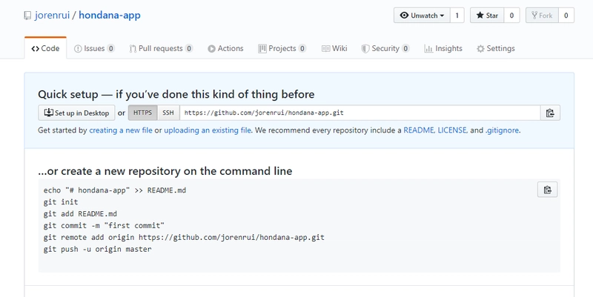Click the watchers count 1

(457, 16)
